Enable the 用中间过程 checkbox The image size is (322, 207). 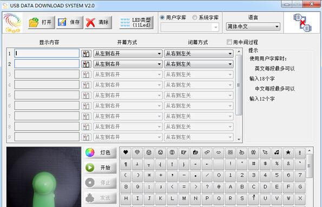(x=229, y=42)
